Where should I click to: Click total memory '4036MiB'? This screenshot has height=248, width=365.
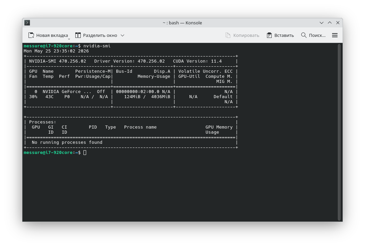point(160,97)
